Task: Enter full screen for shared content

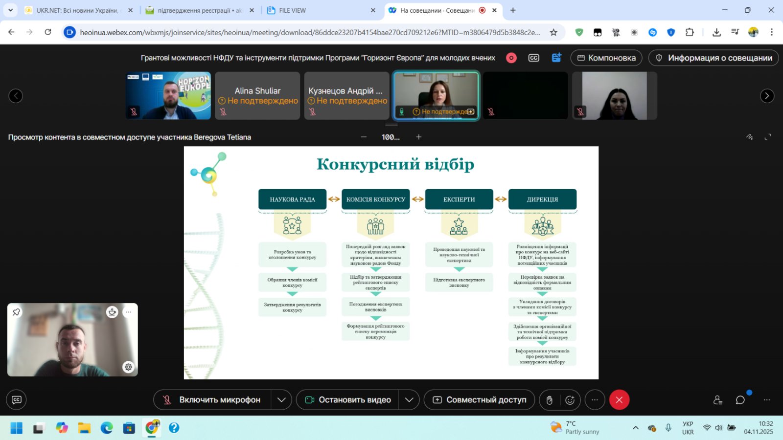Action: (x=768, y=137)
